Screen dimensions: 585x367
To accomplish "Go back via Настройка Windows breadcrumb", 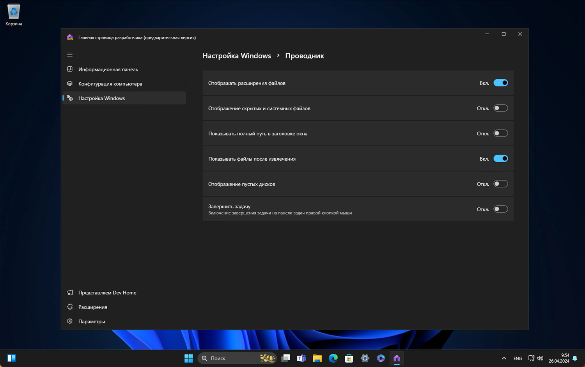I will pyautogui.click(x=237, y=56).
